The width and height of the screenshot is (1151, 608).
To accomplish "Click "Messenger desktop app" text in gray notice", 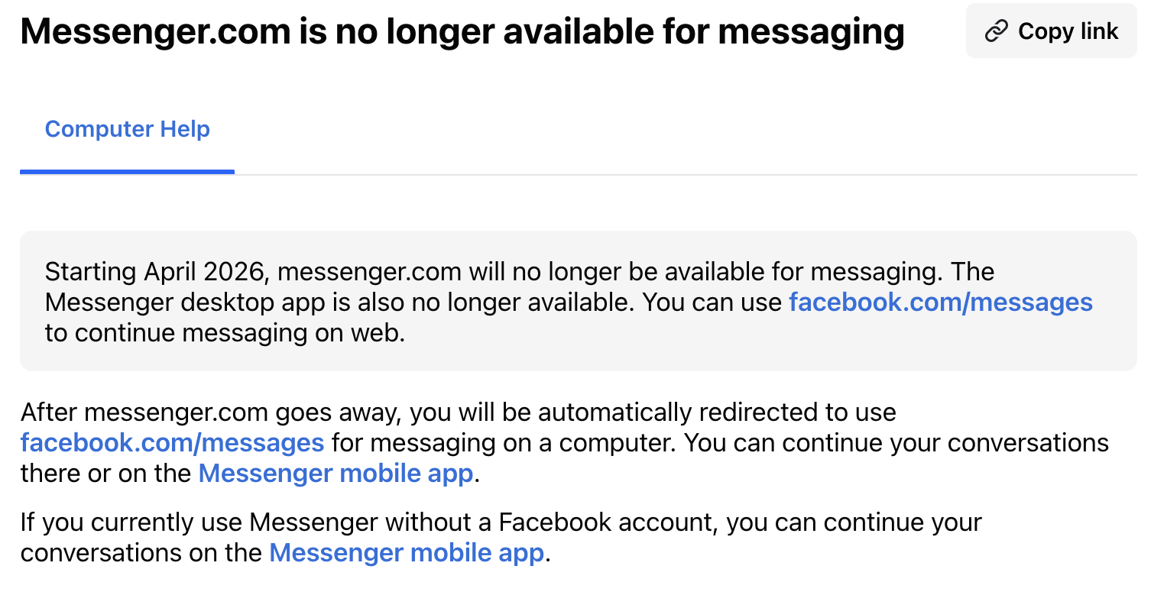I will pyautogui.click(x=186, y=302).
